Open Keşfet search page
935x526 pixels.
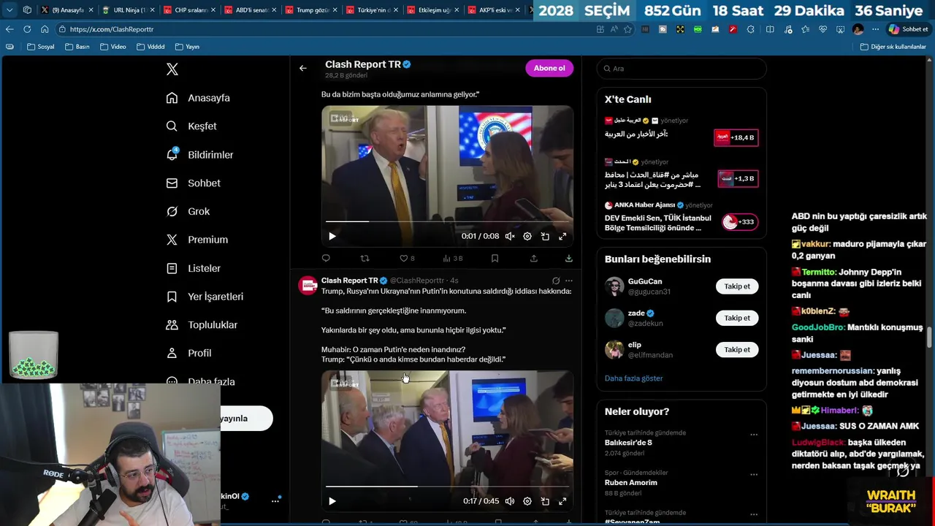pos(191,126)
